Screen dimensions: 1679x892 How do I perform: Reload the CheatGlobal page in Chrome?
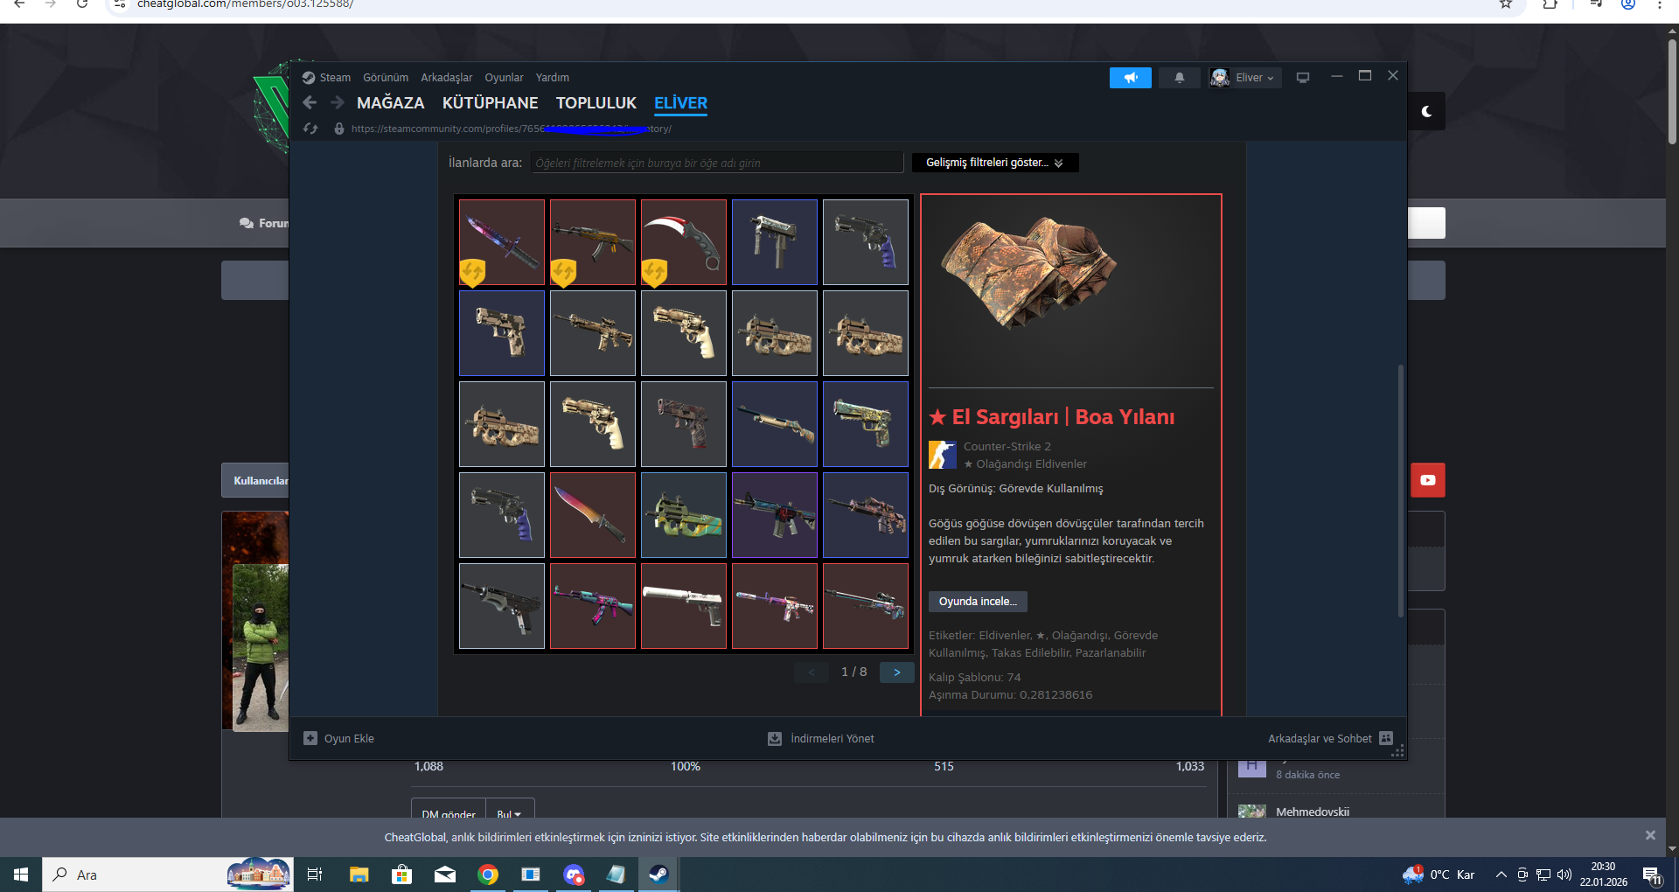point(82,4)
